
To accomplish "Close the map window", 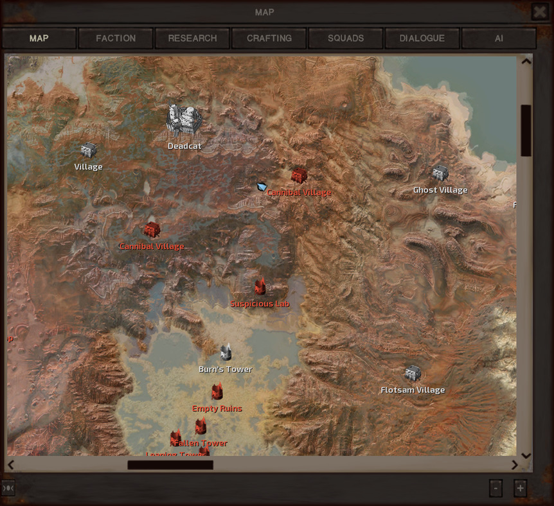I will click(x=540, y=12).
